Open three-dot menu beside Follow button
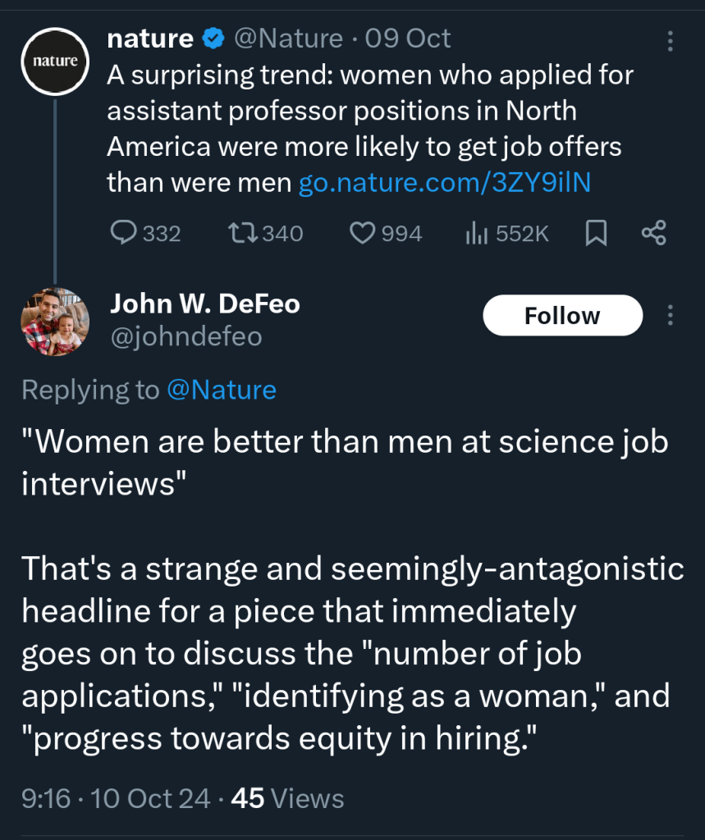705x840 pixels. pyautogui.click(x=670, y=316)
